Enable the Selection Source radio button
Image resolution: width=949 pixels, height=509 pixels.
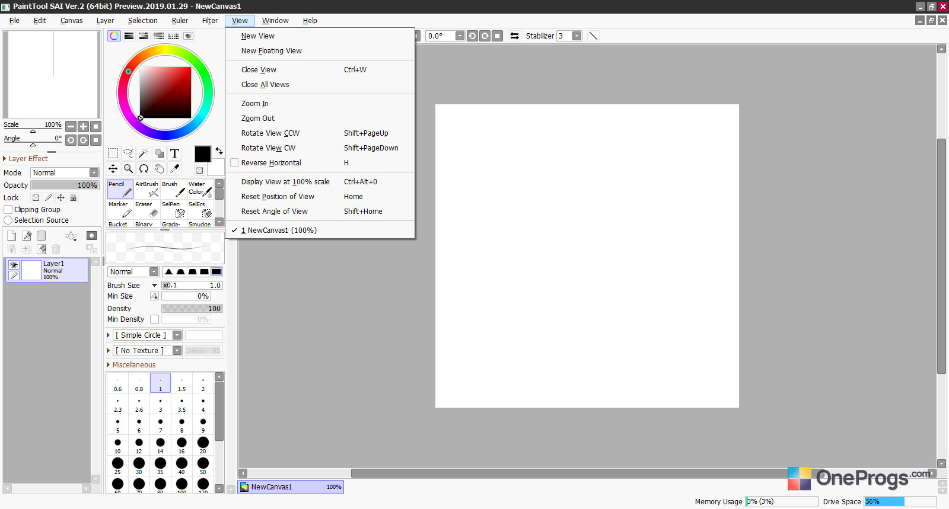point(8,220)
